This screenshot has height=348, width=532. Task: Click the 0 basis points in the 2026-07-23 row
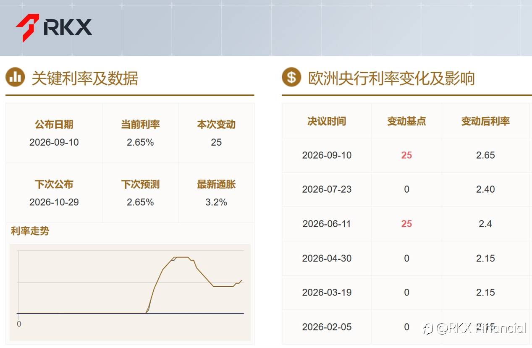(x=406, y=189)
